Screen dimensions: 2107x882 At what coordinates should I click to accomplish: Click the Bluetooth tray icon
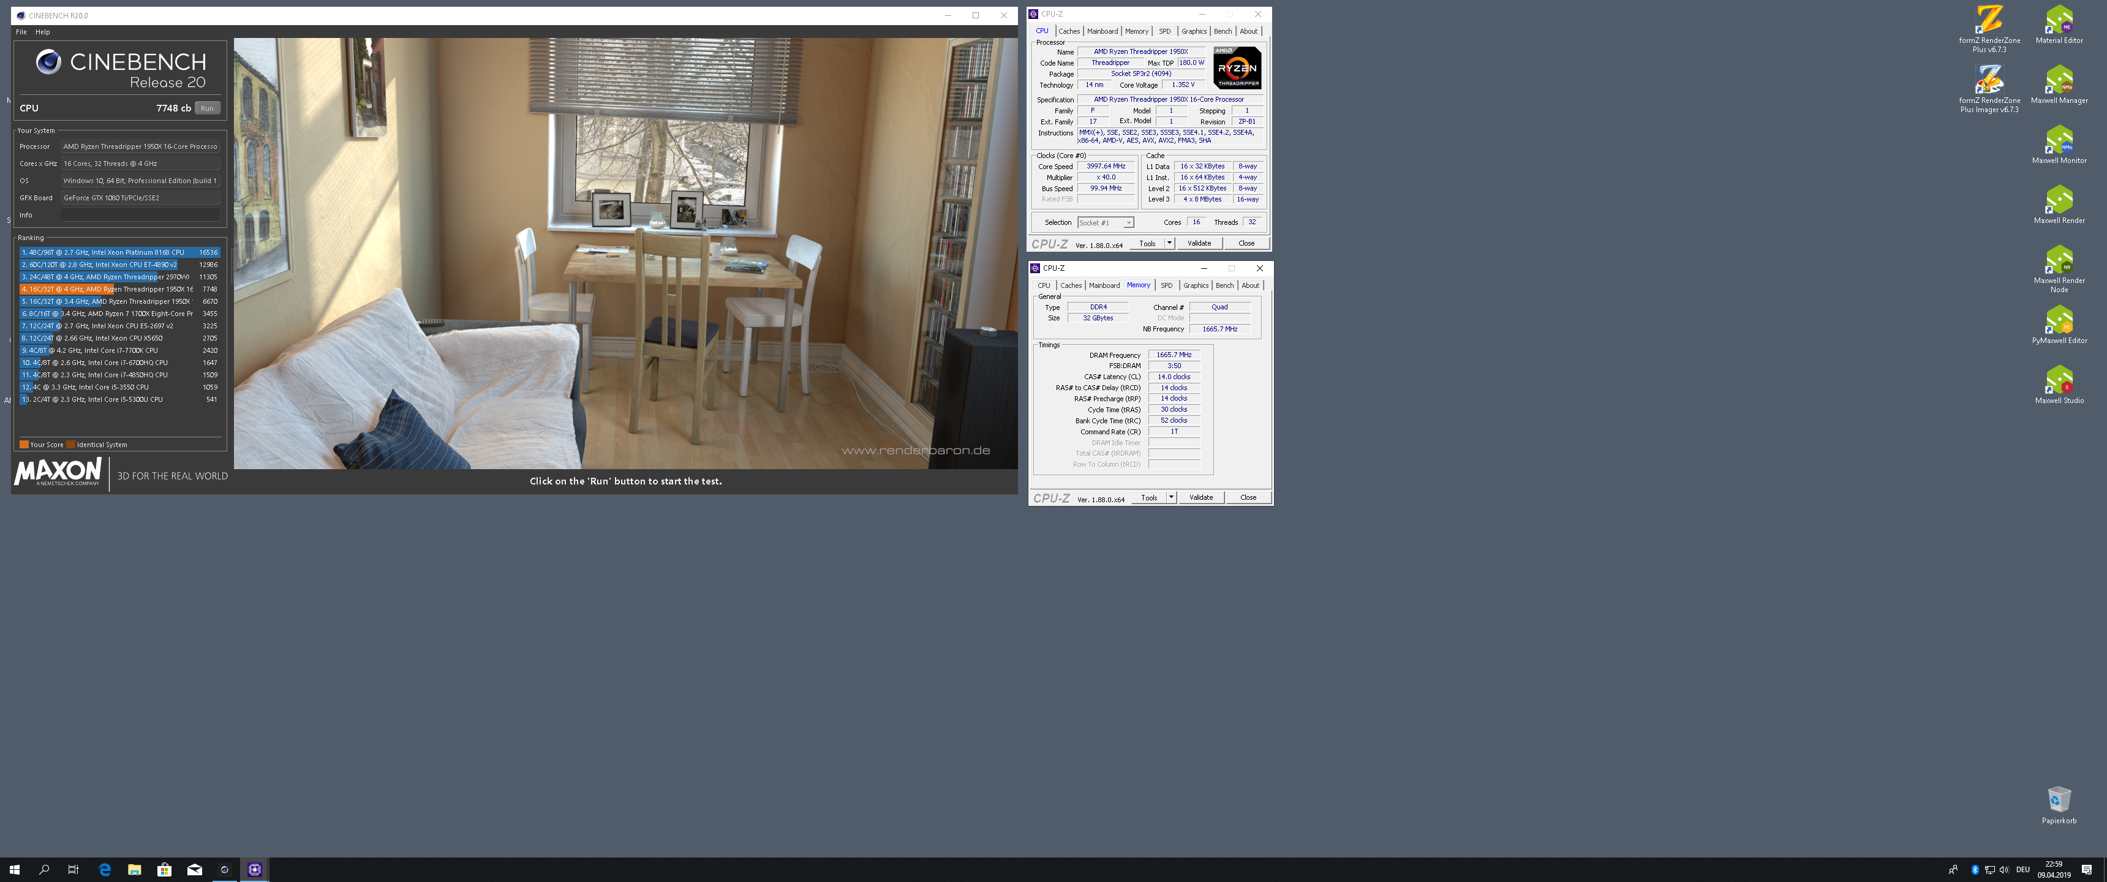click(x=1975, y=870)
